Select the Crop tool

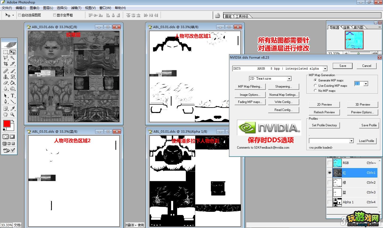6,64
